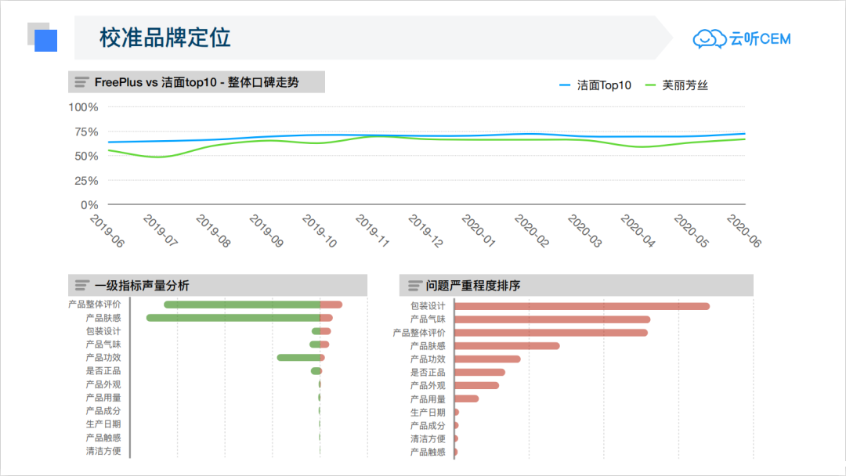The height and width of the screenshot is (476, 846).
Task: Toggle the 芙丽芳丝 legend series
Action: [x=676, y=85]
